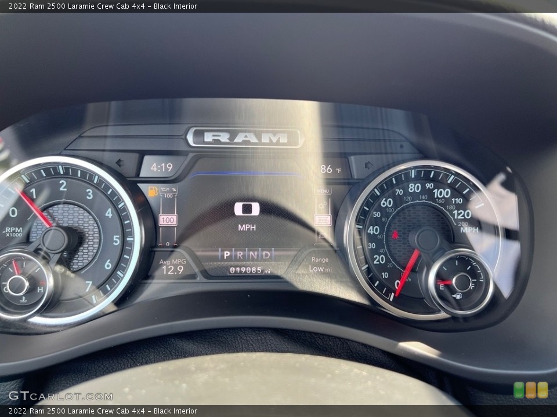This screenshot has height=417, width=557.
Task: Tap the Avg MPG 12.9 value
Action: point(172,266)
